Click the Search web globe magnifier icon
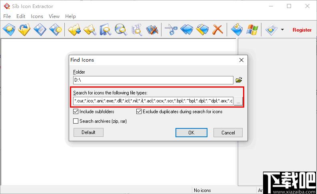The image size is (317, 194). 121,30
